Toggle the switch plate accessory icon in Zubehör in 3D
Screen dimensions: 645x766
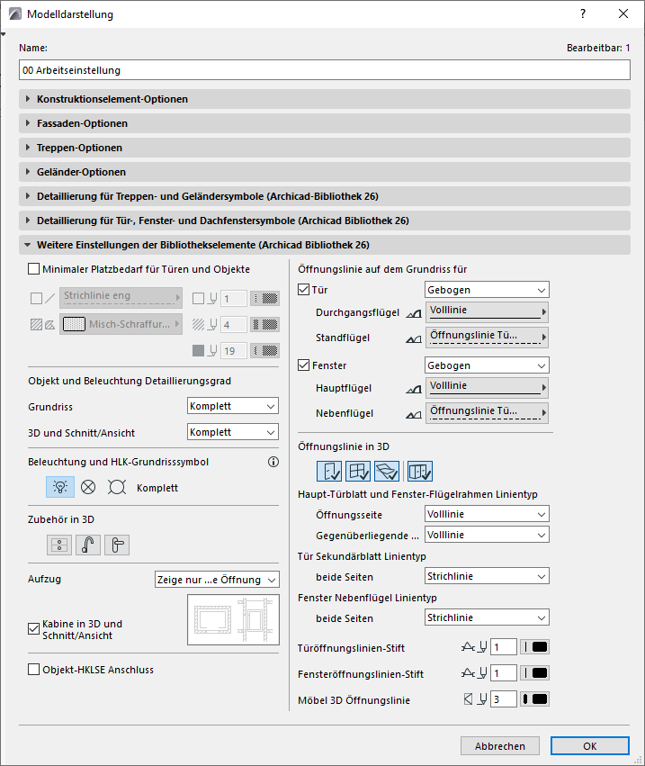tap(59, 545)
